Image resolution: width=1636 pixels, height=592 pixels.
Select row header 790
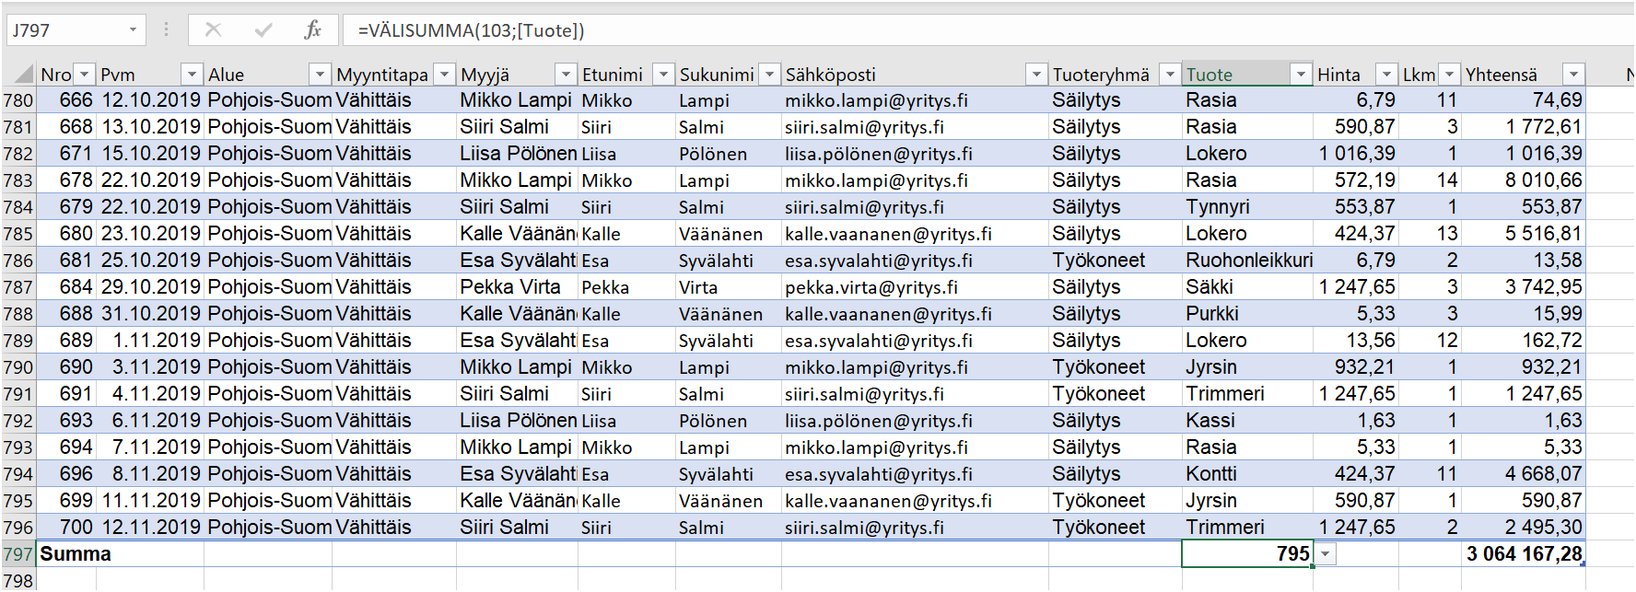click(x=18, y=367)
